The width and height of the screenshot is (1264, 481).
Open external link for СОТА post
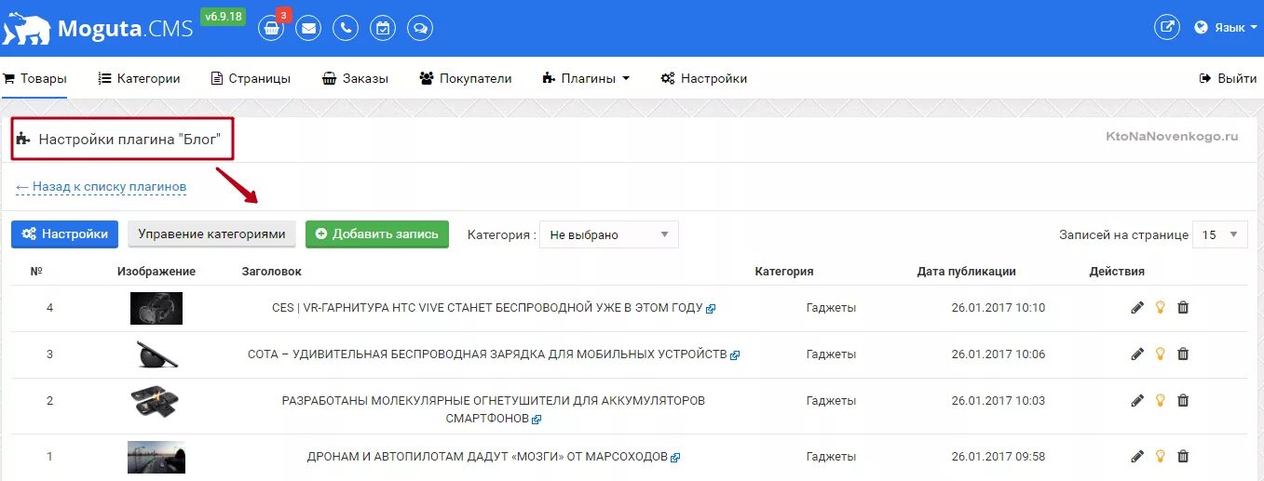[x=735, y=355]
